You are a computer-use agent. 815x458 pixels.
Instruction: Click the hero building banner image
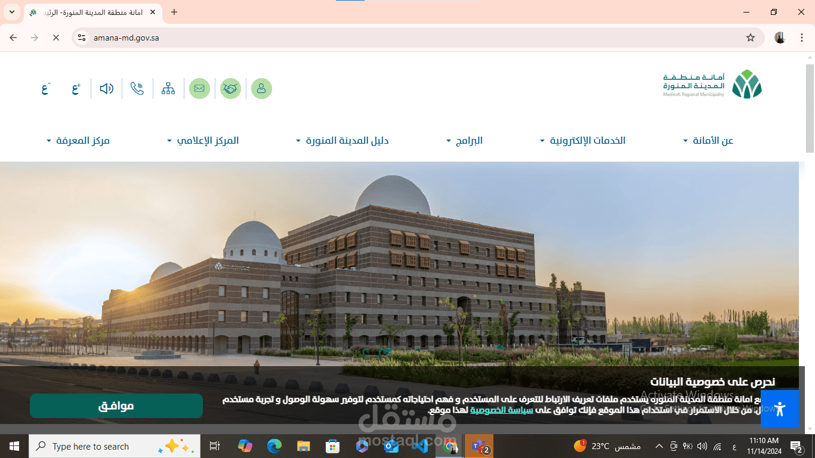pyautogui.click(x=399, y=264)
